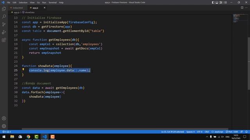
Task: Click 'getFirestore' on line 15
Action: (x=52, y=26)
